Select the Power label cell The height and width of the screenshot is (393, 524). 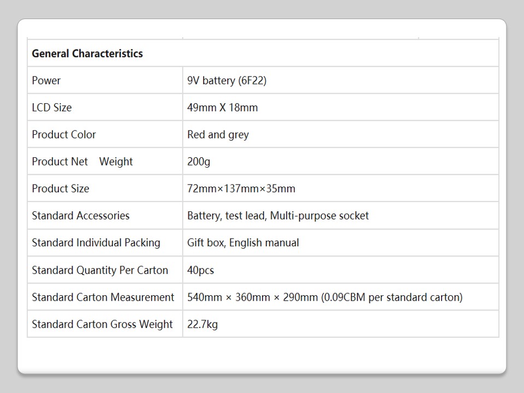[46, 81]
